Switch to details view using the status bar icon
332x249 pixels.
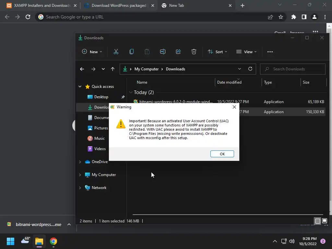click(x=318, y=221)
